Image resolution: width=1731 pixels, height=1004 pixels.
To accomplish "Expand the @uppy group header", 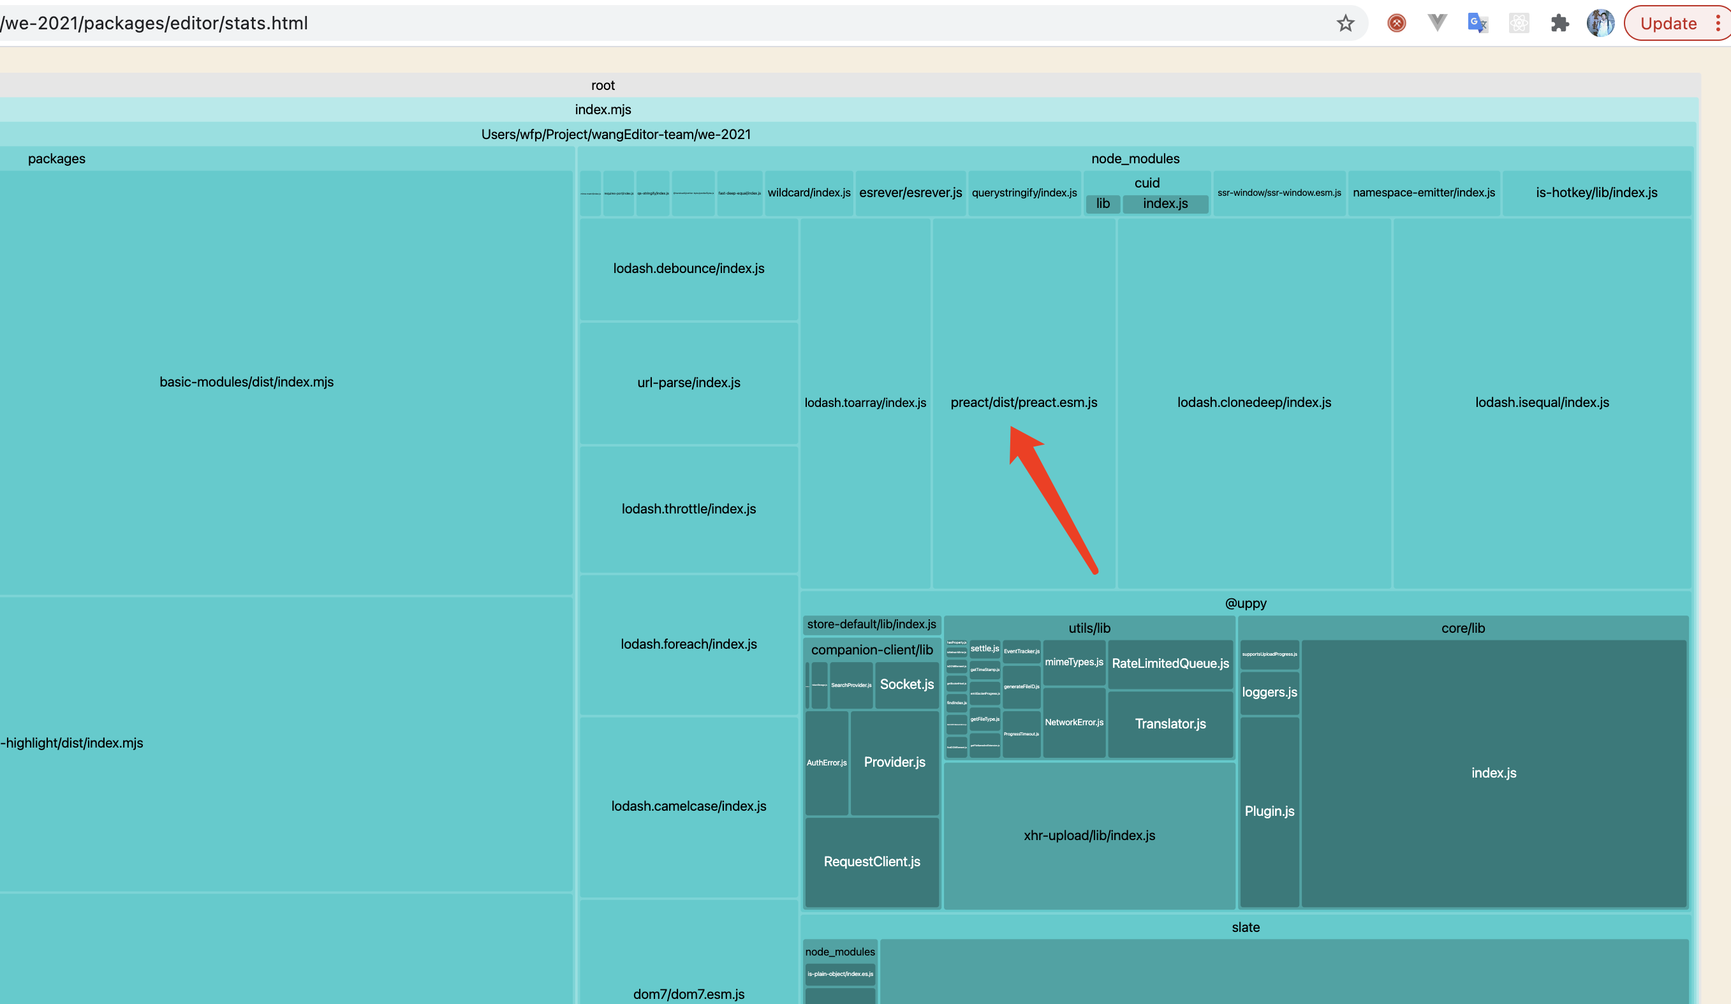I will click(x=1246, y=603).
